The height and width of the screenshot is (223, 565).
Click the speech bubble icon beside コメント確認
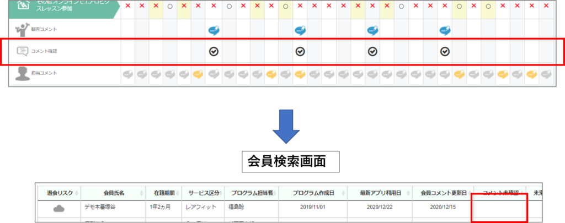click(22, 51)
